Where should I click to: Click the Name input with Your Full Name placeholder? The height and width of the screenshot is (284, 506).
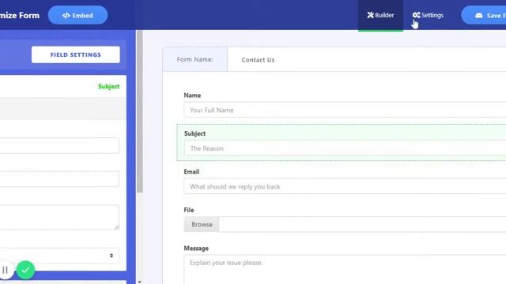(345, 110)
